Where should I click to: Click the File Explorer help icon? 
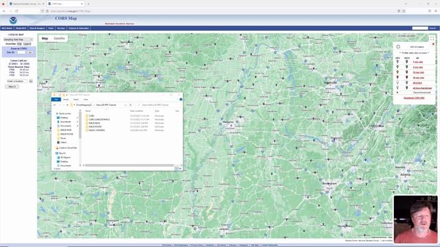181,99
